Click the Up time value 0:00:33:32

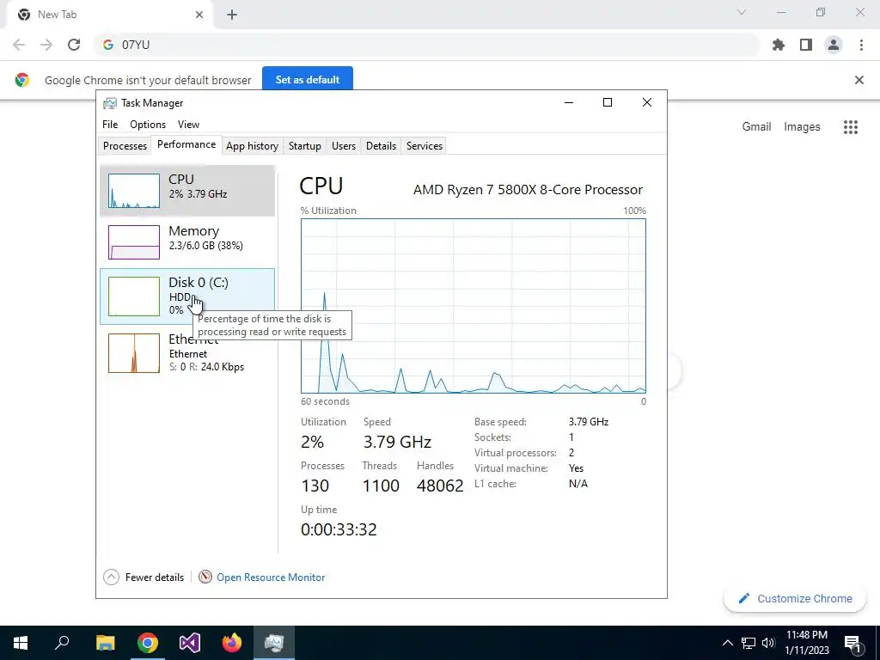coord(339,529)
